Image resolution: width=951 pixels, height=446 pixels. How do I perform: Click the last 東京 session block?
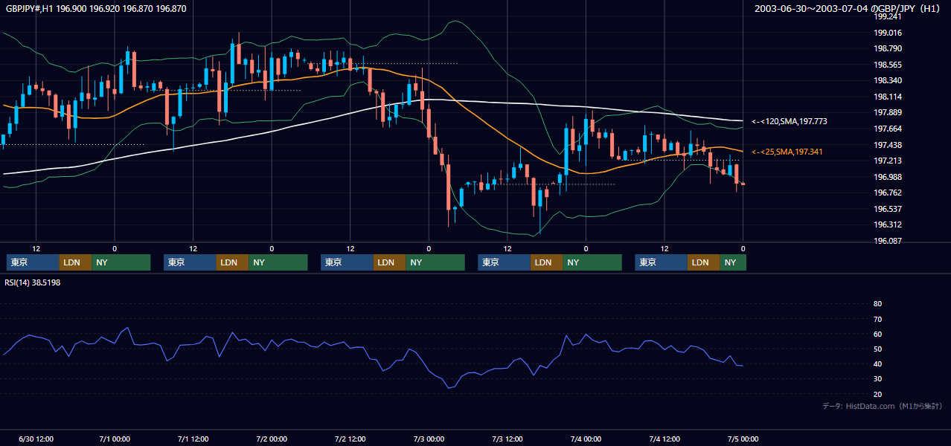[662, 262]
